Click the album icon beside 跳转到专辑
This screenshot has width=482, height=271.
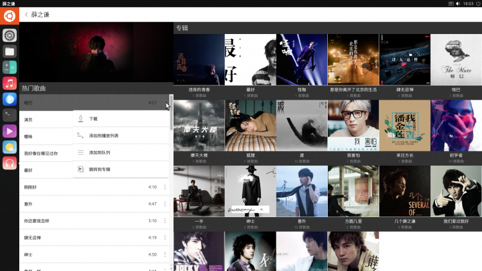point(80,169)
